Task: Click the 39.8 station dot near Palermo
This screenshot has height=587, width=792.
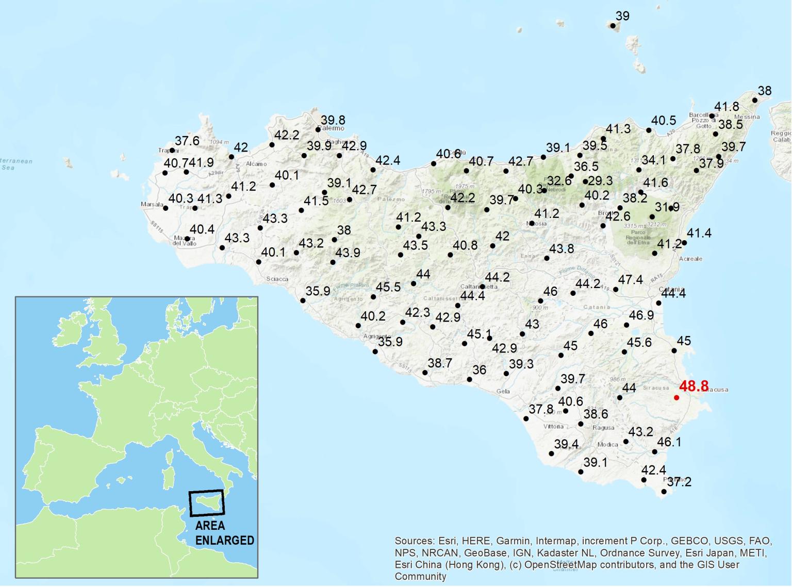Action: pos(319,129)
